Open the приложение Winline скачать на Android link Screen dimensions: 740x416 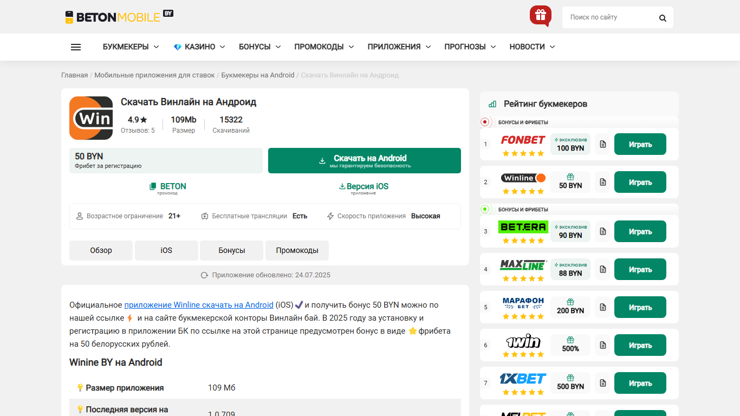point(199,304)
